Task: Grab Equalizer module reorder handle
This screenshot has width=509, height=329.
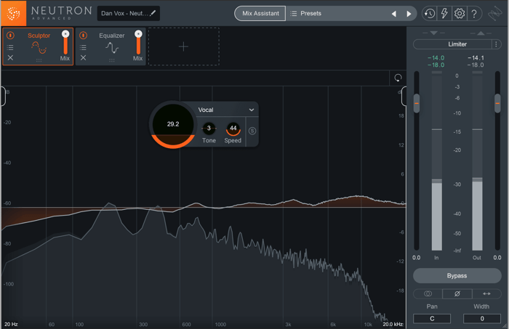Action: click(112, 60)
